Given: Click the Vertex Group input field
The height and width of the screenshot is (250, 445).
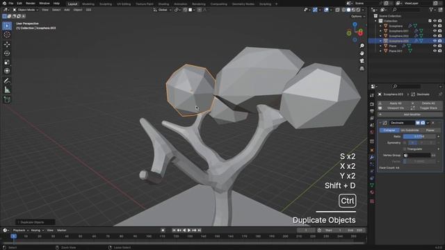Looking at the screenshot, I should pyautogui.click(x=417, y=156).
